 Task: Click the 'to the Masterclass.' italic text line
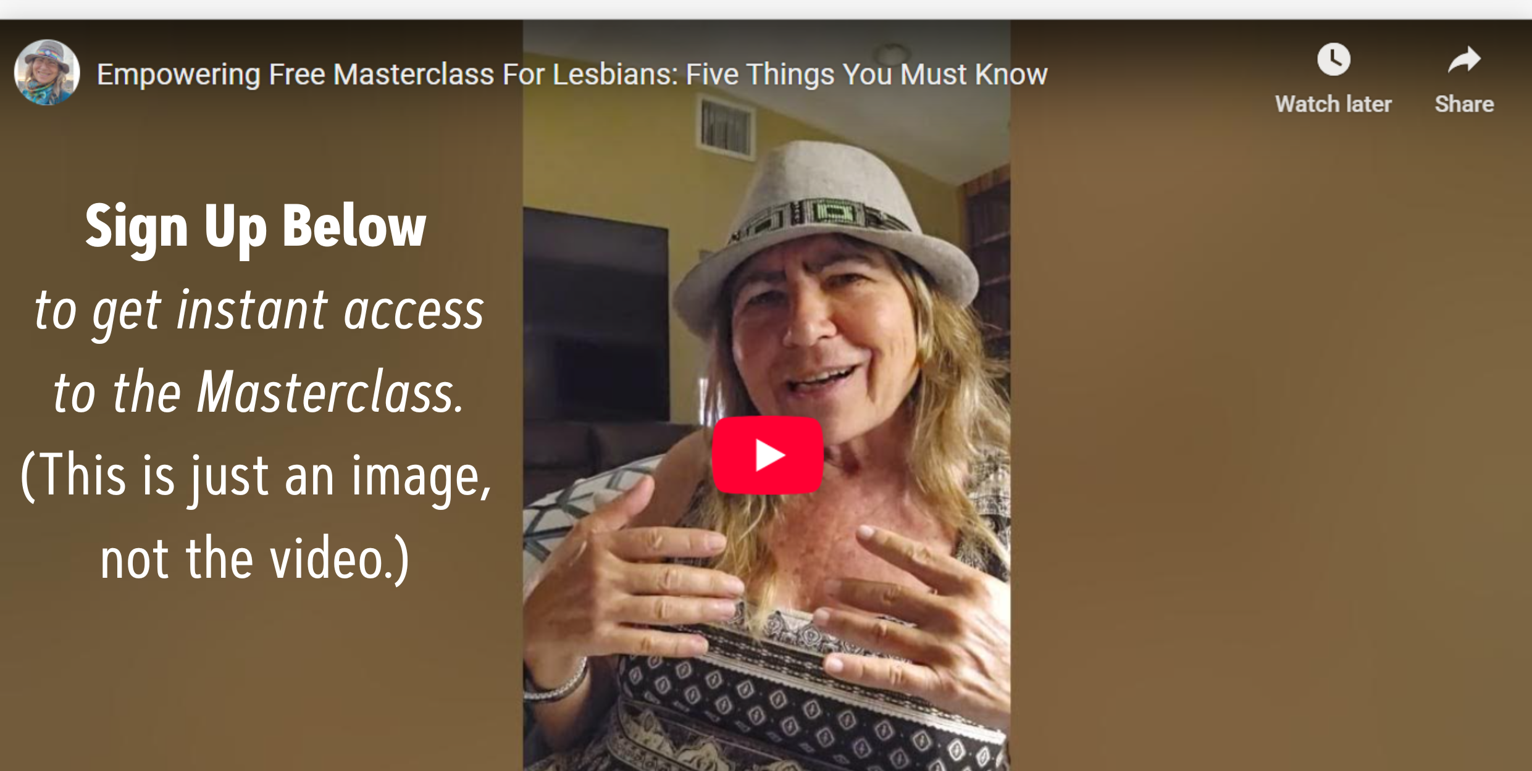[x=258, y=392]
